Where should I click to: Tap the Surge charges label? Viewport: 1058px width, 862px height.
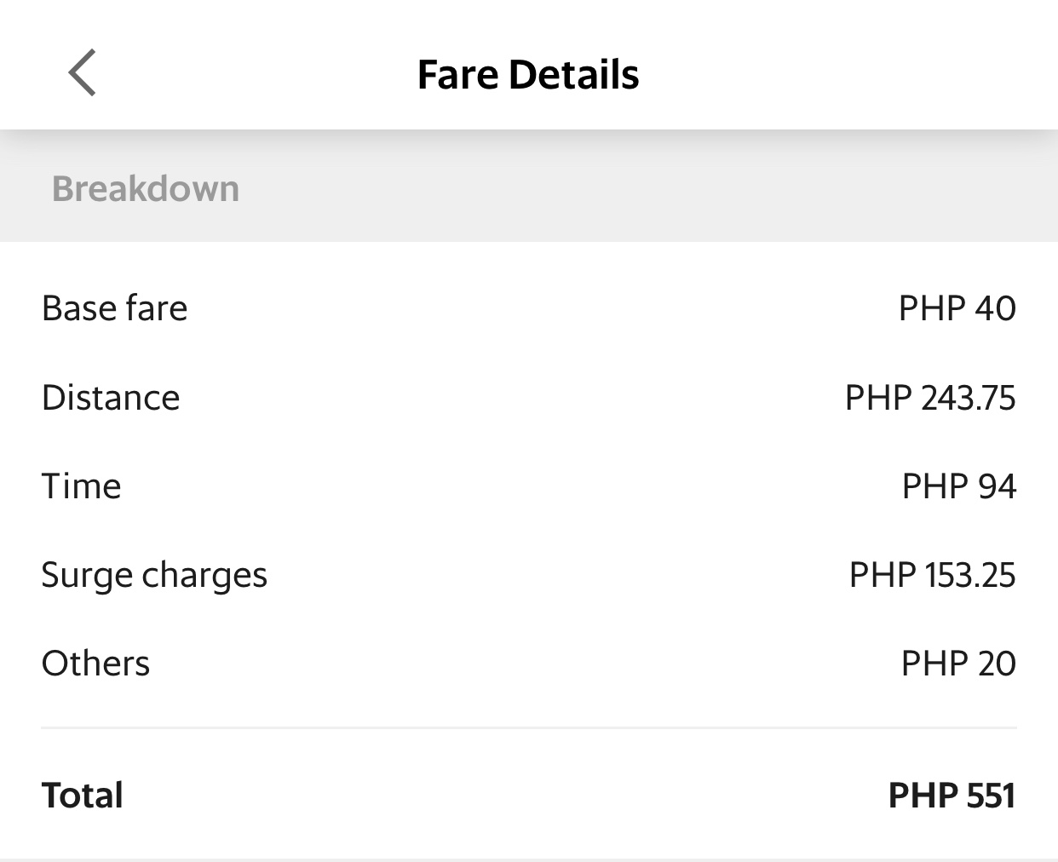tap(154, 576)
